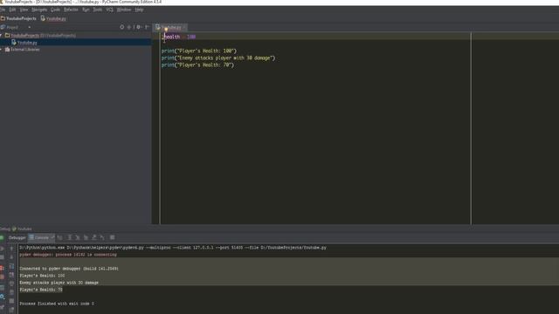559x314 pixels.
Task: Click the console down arrow icon
Action: (11, 257)
